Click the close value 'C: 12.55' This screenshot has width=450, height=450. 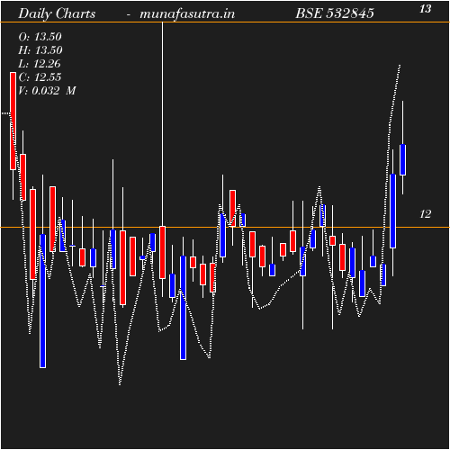click(x=40, y=77)
